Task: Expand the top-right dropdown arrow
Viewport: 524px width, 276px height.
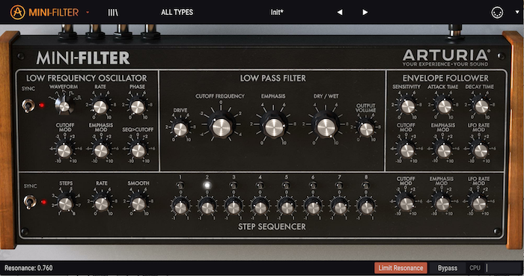Action: (x=517, y=13)
